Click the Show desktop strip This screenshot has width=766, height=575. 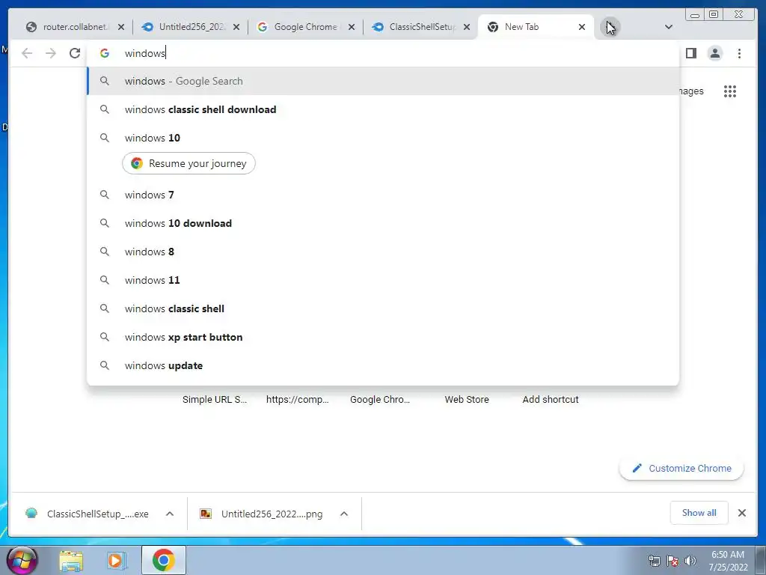click(x=761, y=560)
